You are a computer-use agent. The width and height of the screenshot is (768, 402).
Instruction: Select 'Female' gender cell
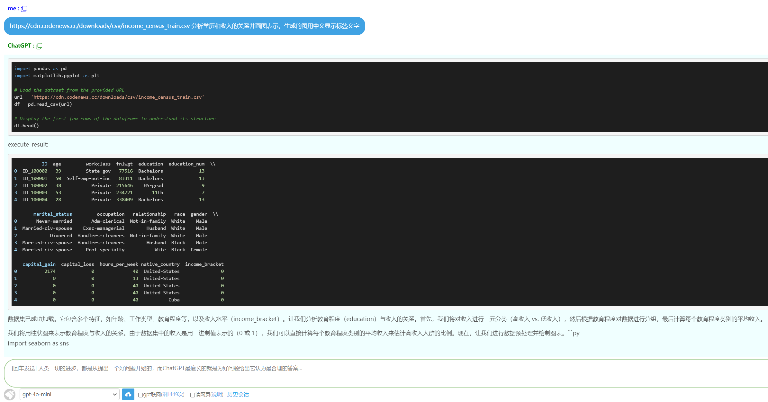pos(199,250)
